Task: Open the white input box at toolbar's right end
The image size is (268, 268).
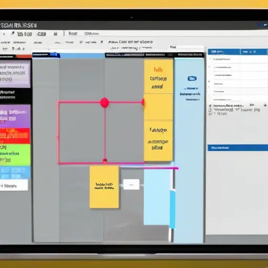Action: click(x=186, y=47)
